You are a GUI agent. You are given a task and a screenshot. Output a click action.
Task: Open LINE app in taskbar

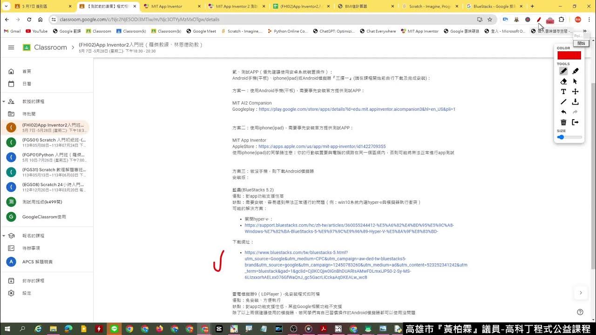[x=114, y=329]
